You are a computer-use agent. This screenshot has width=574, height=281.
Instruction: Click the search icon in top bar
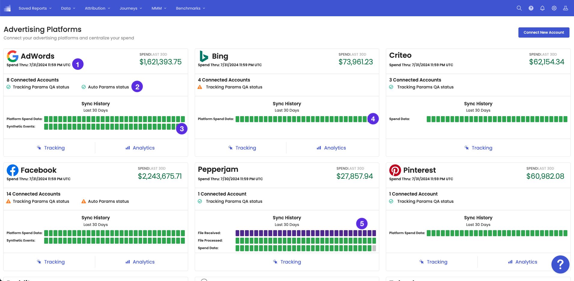pyautogui.click(x=519, y=8)
